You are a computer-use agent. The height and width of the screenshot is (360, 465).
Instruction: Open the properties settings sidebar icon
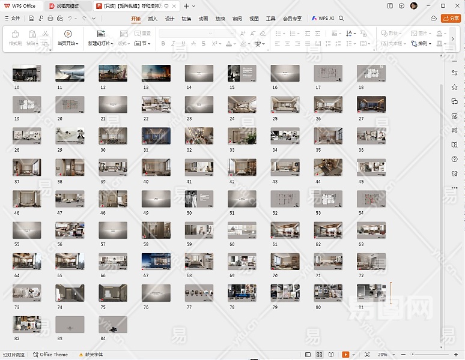[454, 72]
